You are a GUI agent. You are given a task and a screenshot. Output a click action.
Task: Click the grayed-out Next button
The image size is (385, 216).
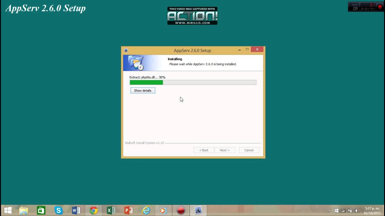coord(225,150)
